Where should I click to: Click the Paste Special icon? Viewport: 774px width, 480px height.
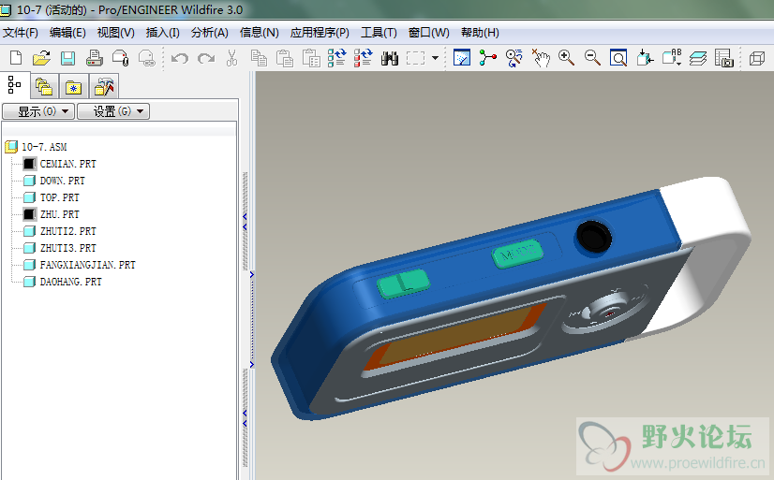coord(311,58)
